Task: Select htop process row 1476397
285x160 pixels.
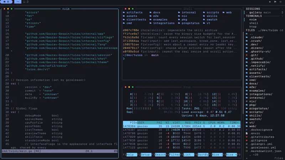Action: click(182, 130)
